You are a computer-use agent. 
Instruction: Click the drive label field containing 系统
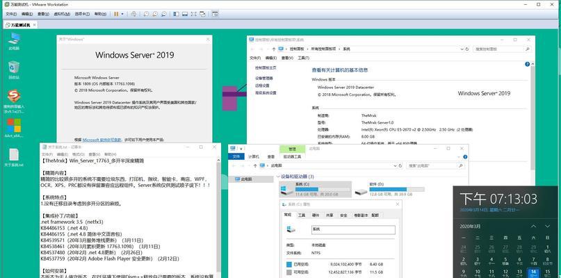[x=353, y=230]
